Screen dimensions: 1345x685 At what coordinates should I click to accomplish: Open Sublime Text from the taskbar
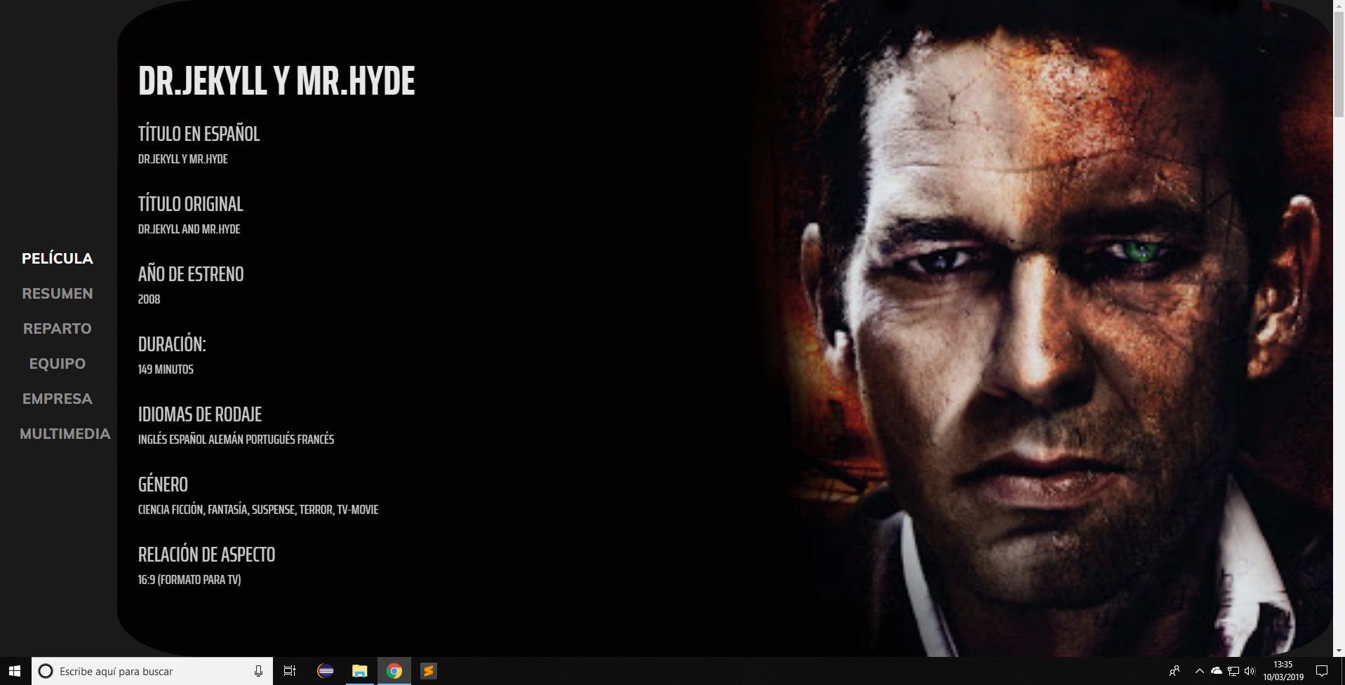(428, 671)
